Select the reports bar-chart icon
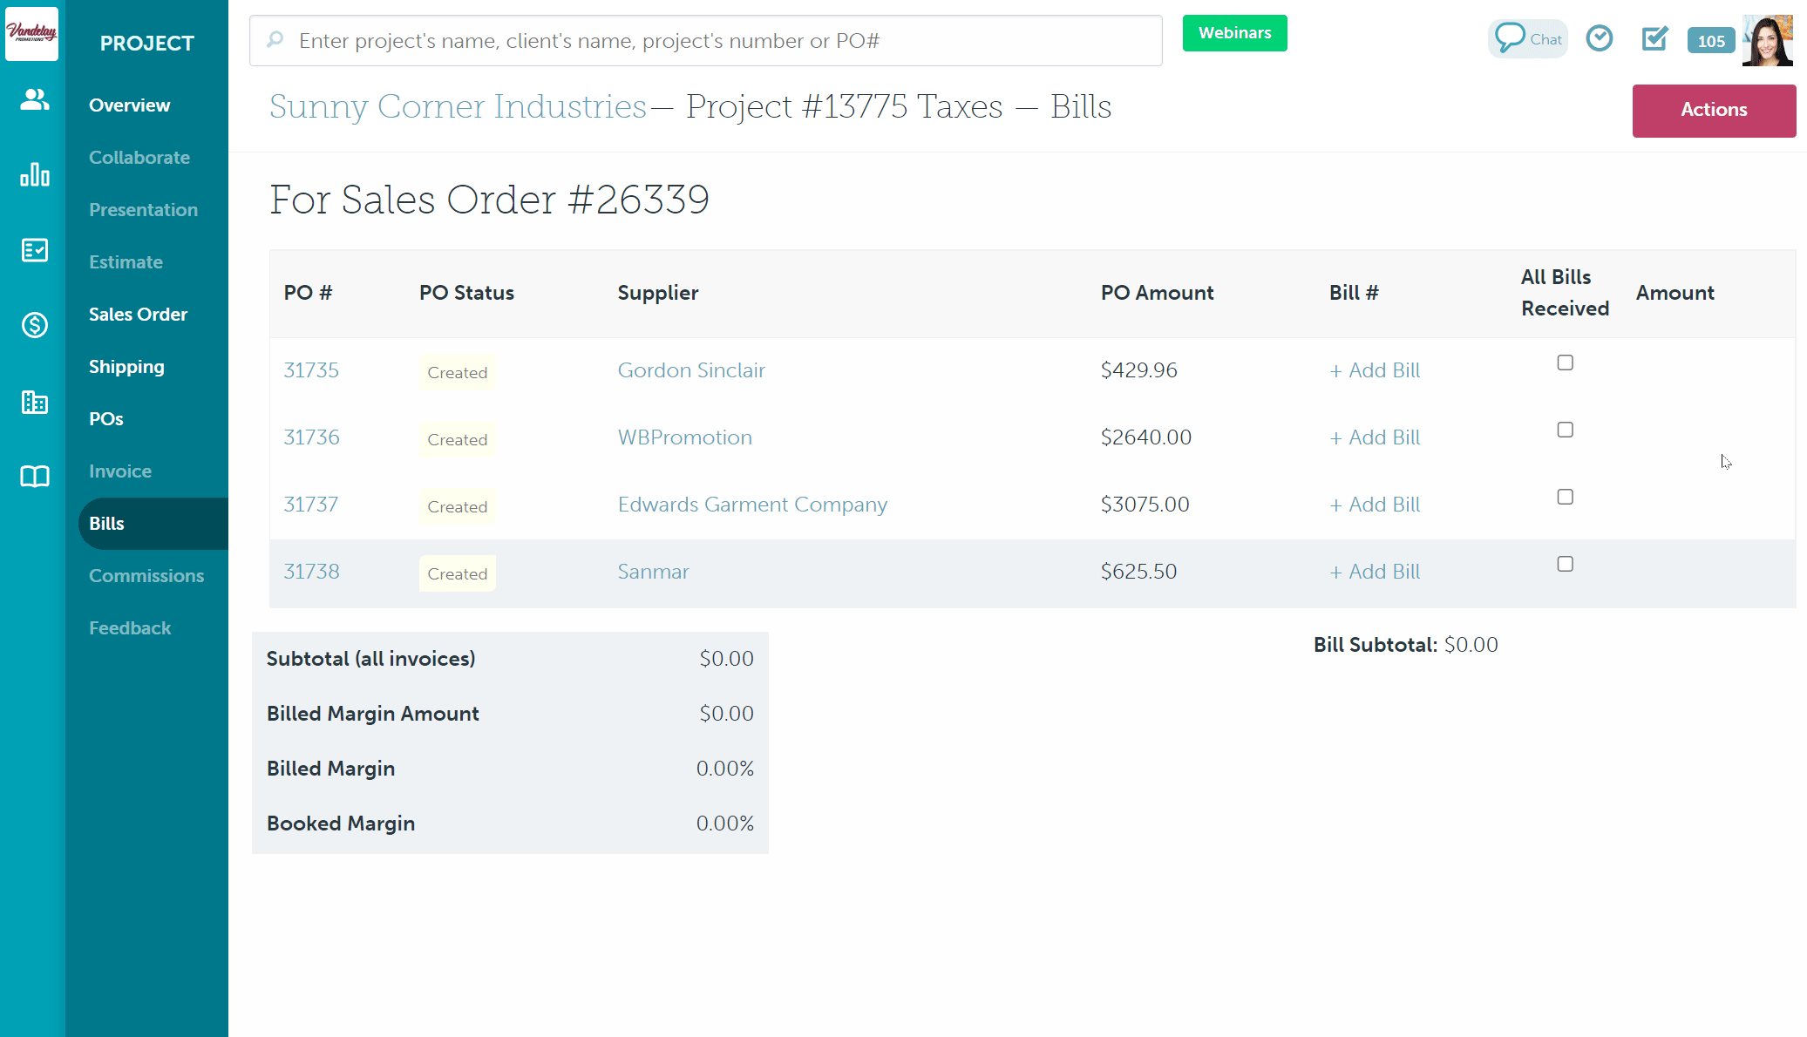The height and width of the screenshot is (1037, 1807). 33,174
